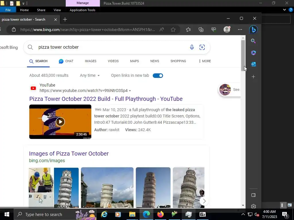View site information lock icon
This screenshot has width=294, height=220.
pos(14,30)
